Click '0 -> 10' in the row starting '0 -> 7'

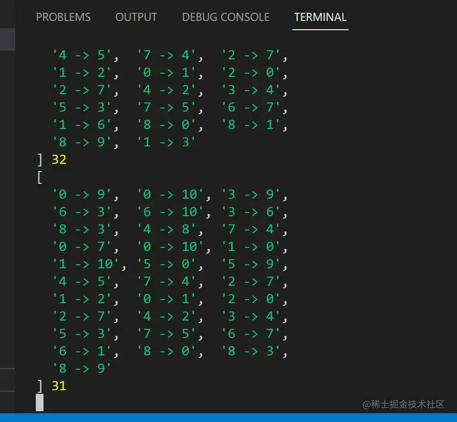click(170, 247)
